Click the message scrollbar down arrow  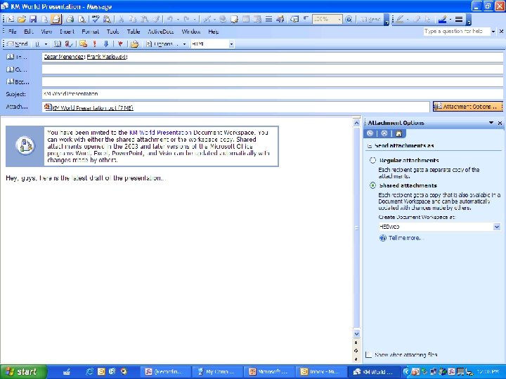pos(356,333)
